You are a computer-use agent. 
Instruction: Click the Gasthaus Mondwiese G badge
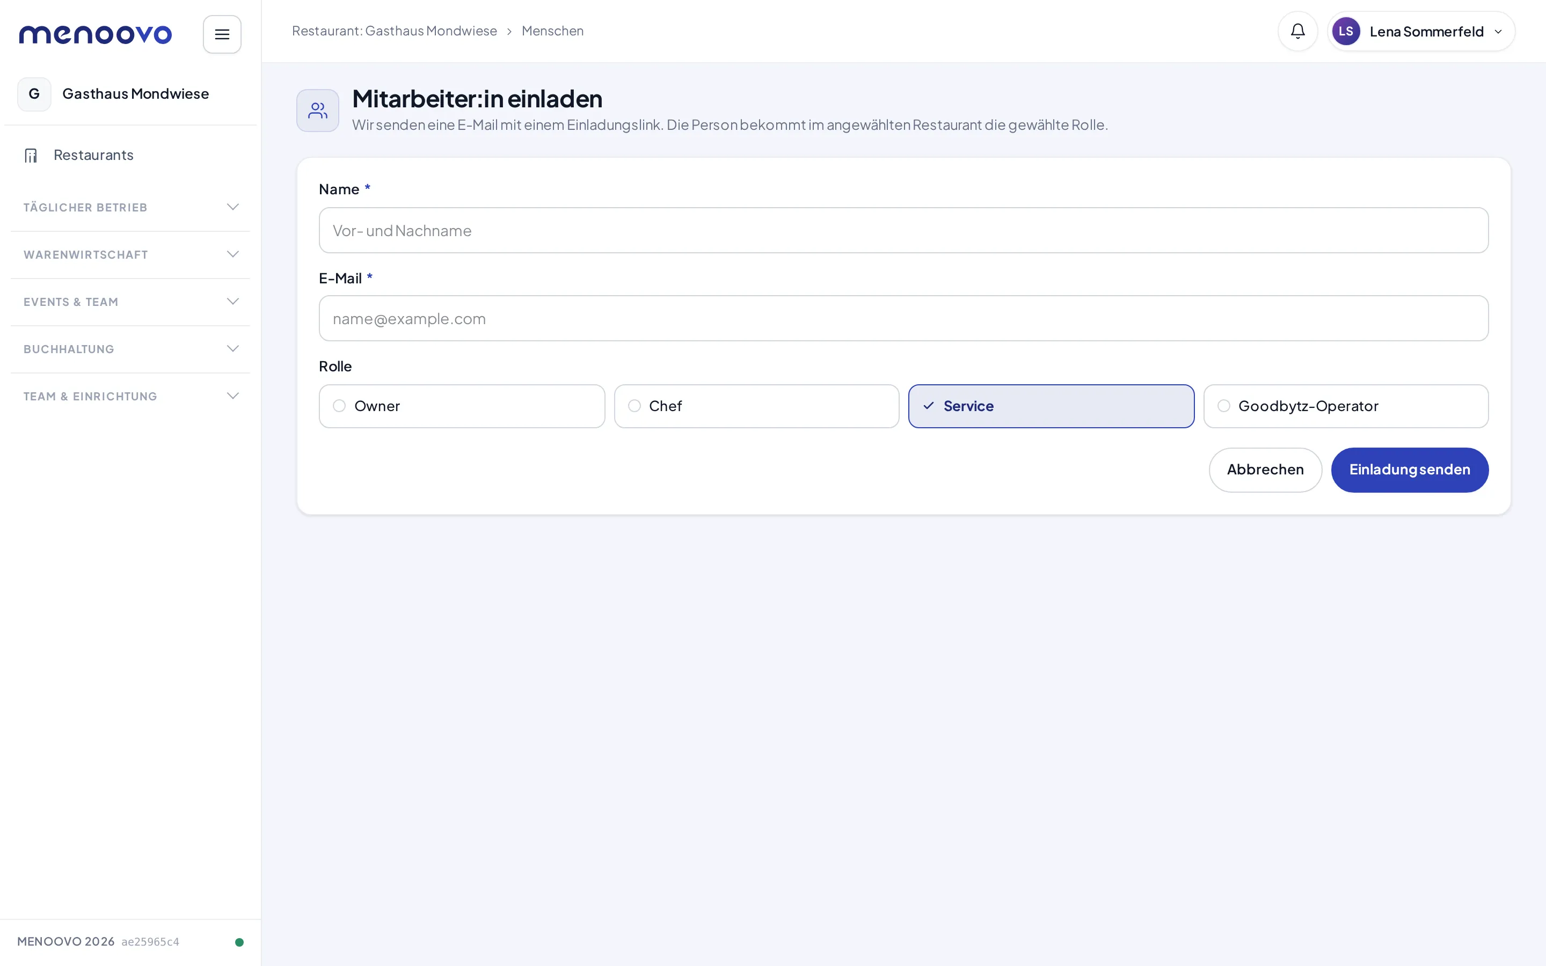point(34,94)
